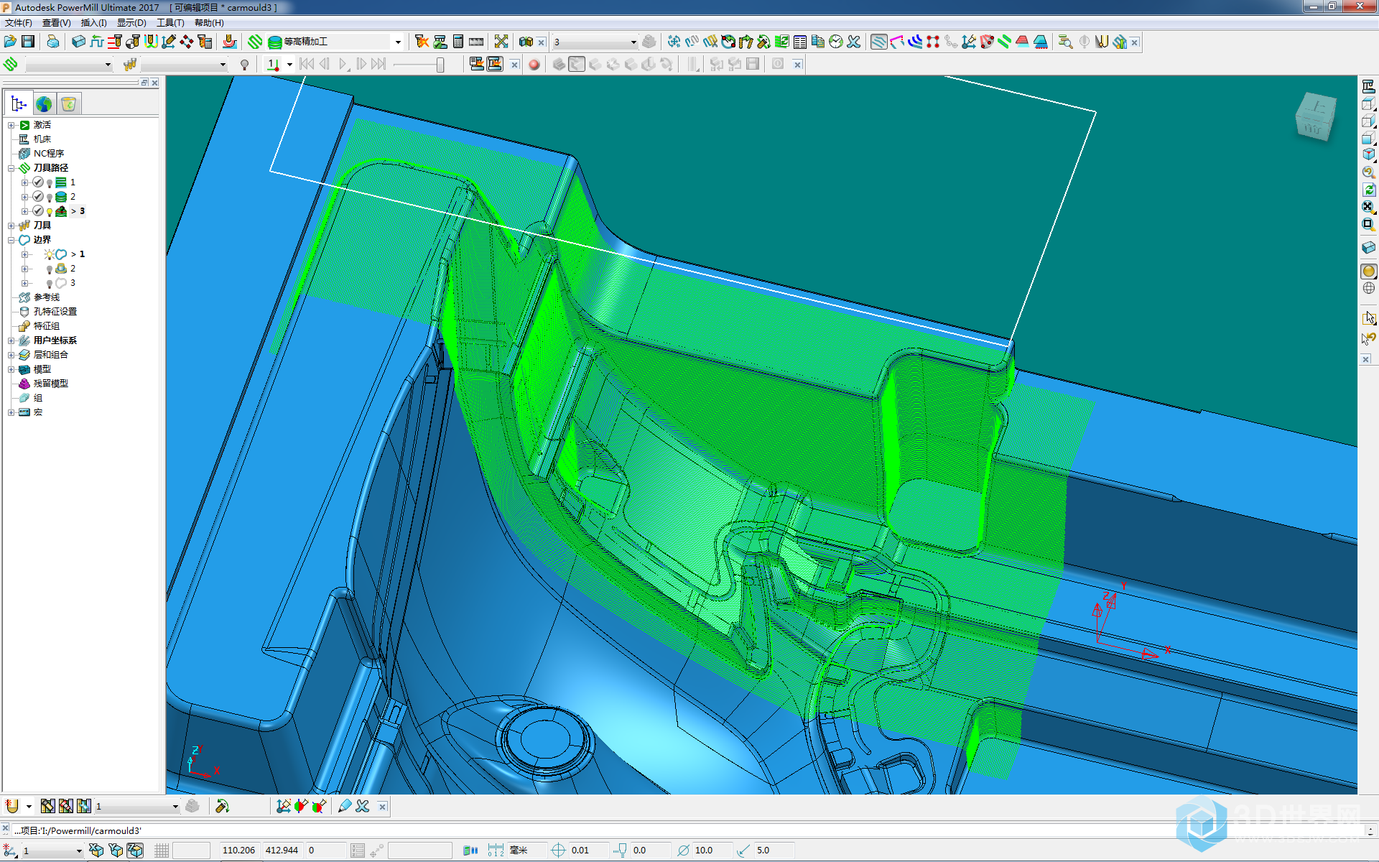The height and width of the screenshot is (862, 1379).
Task: Click wireframe globe icon in right toolbar
Action: [1368, 288]
